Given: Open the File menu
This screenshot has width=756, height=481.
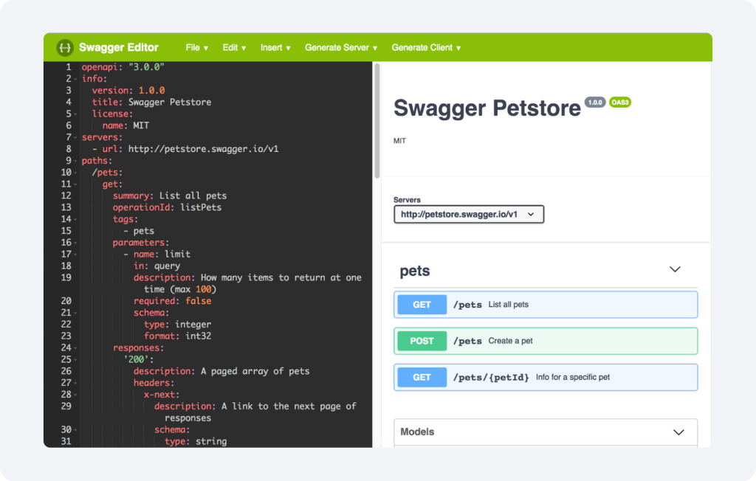Looking at the screenshot, I should click(196, 48).
